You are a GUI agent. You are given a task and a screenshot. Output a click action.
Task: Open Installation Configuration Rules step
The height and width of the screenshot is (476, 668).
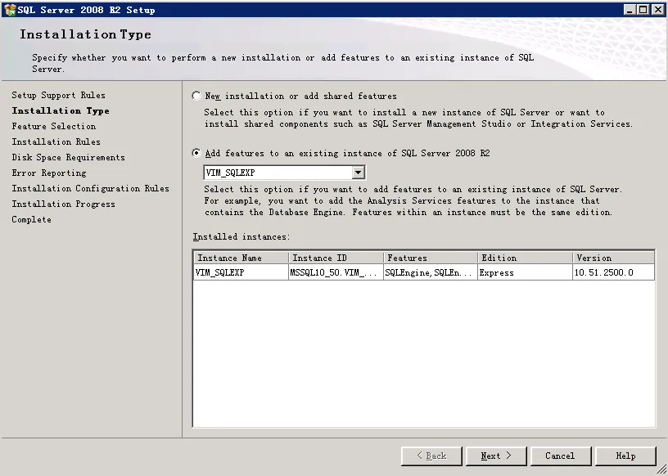[90, 188]
